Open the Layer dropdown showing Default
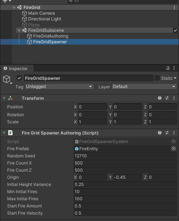179x221 pixels. pyautogui.click(x=144, y=87)
